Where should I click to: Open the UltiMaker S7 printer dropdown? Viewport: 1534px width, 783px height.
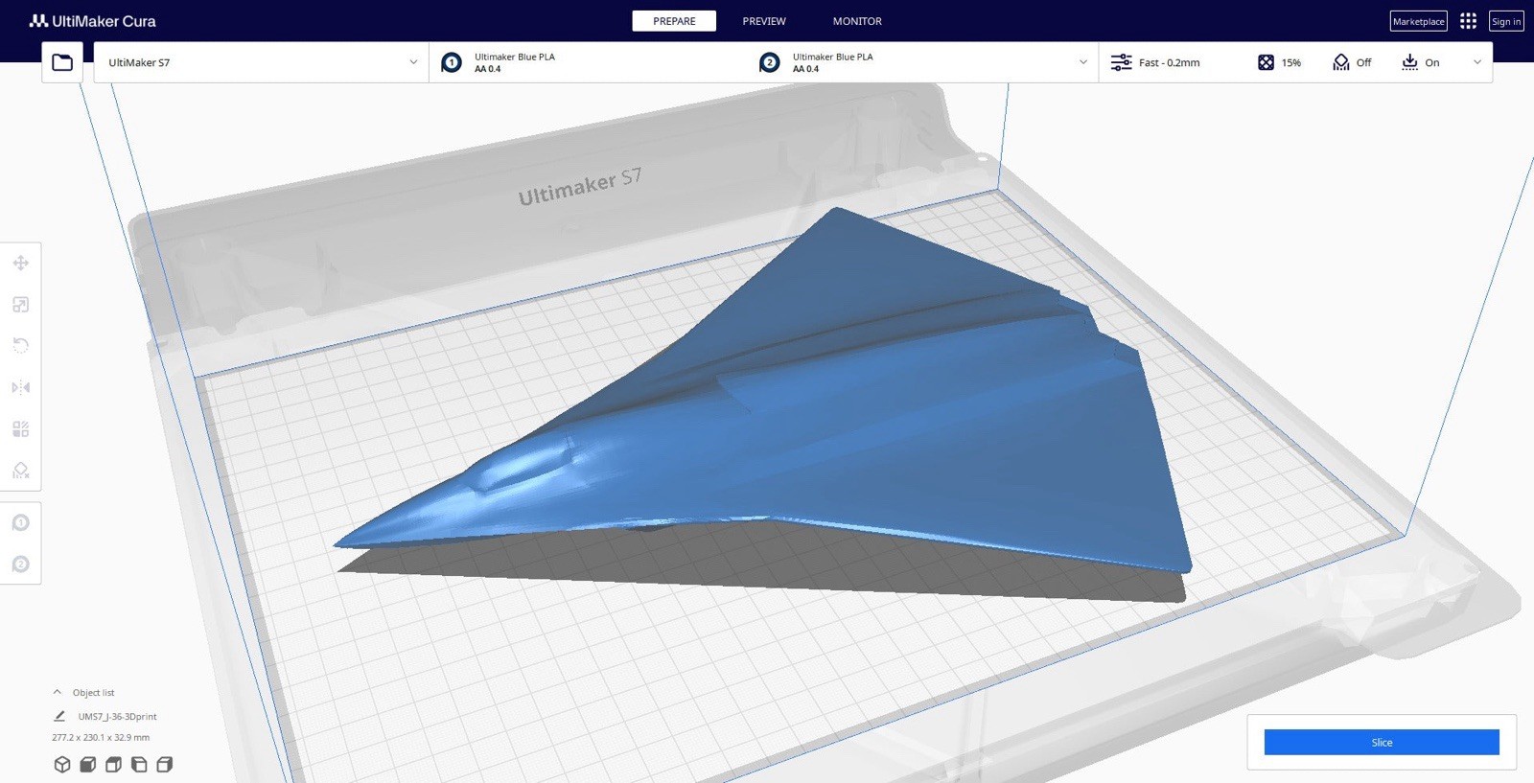click(261, 62)
